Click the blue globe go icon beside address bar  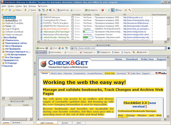pos(169,48)
